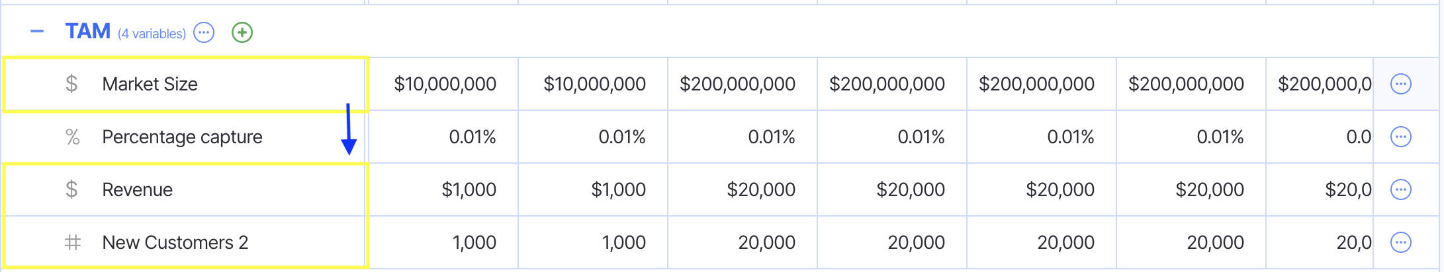Click the TAM section title
This screenshot has height=272, width=1444.
87,32
